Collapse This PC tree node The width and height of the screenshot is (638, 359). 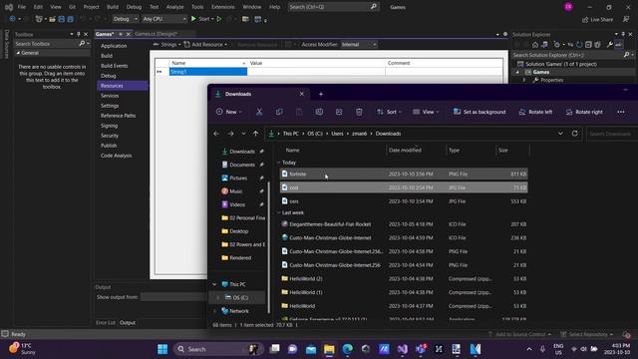pyautogui.click(x=214, y=284)
